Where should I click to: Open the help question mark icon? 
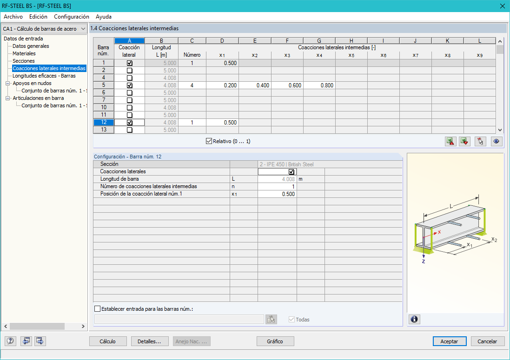[10, 341]
